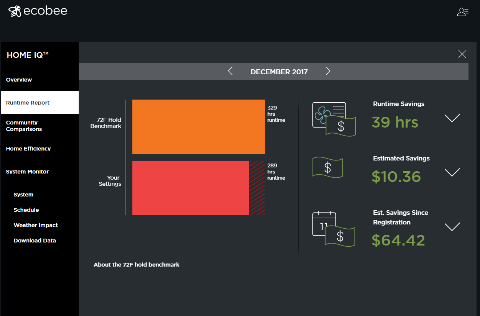Open System Monitor section
This screenshot has height=316, width=480.
[27, 172]
